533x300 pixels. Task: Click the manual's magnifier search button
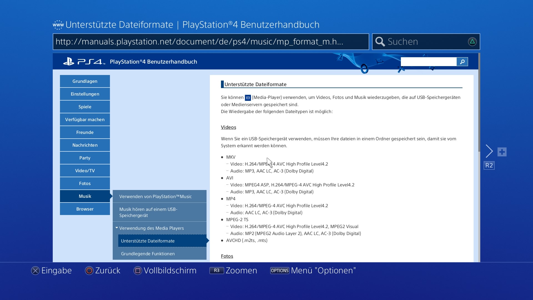(462, 62)
